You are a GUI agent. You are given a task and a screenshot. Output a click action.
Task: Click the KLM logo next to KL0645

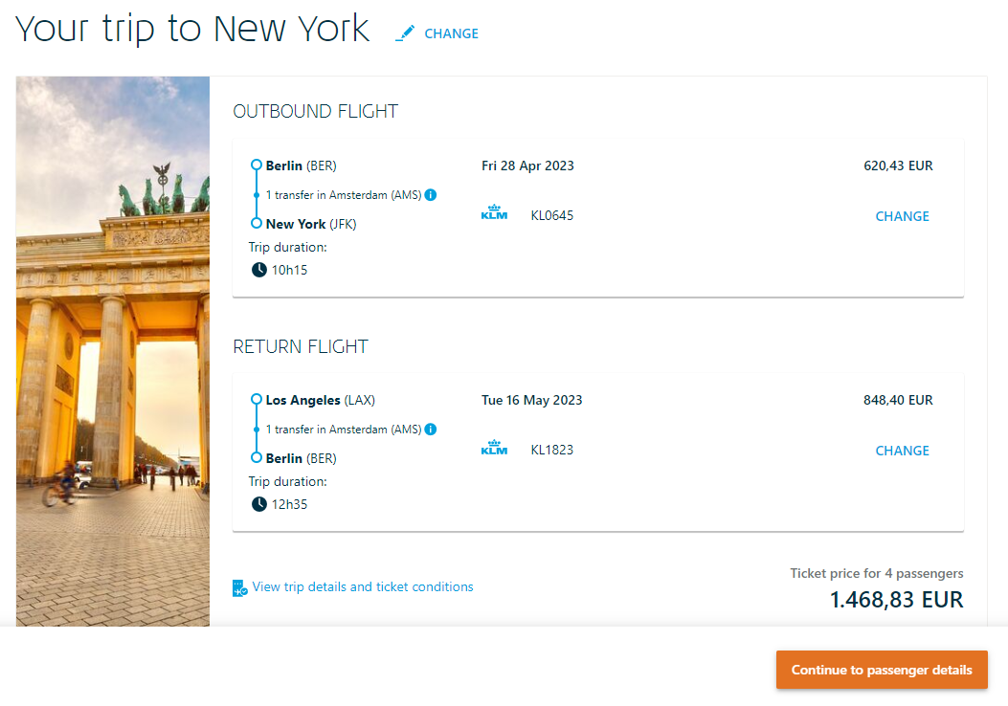494,212
